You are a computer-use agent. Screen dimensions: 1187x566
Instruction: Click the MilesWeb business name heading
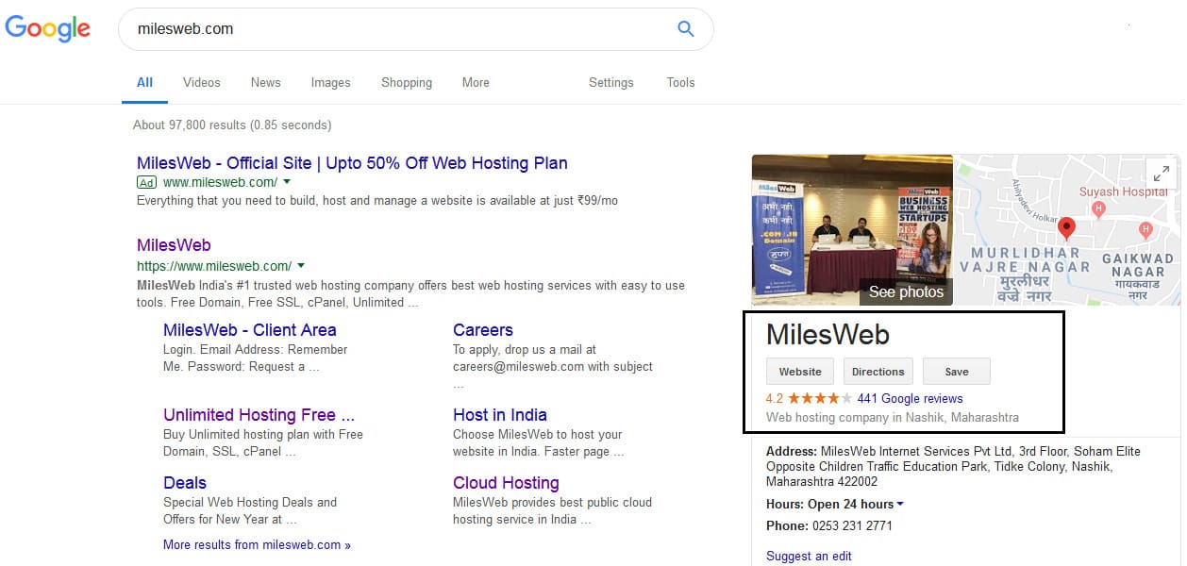pos(828,335)
